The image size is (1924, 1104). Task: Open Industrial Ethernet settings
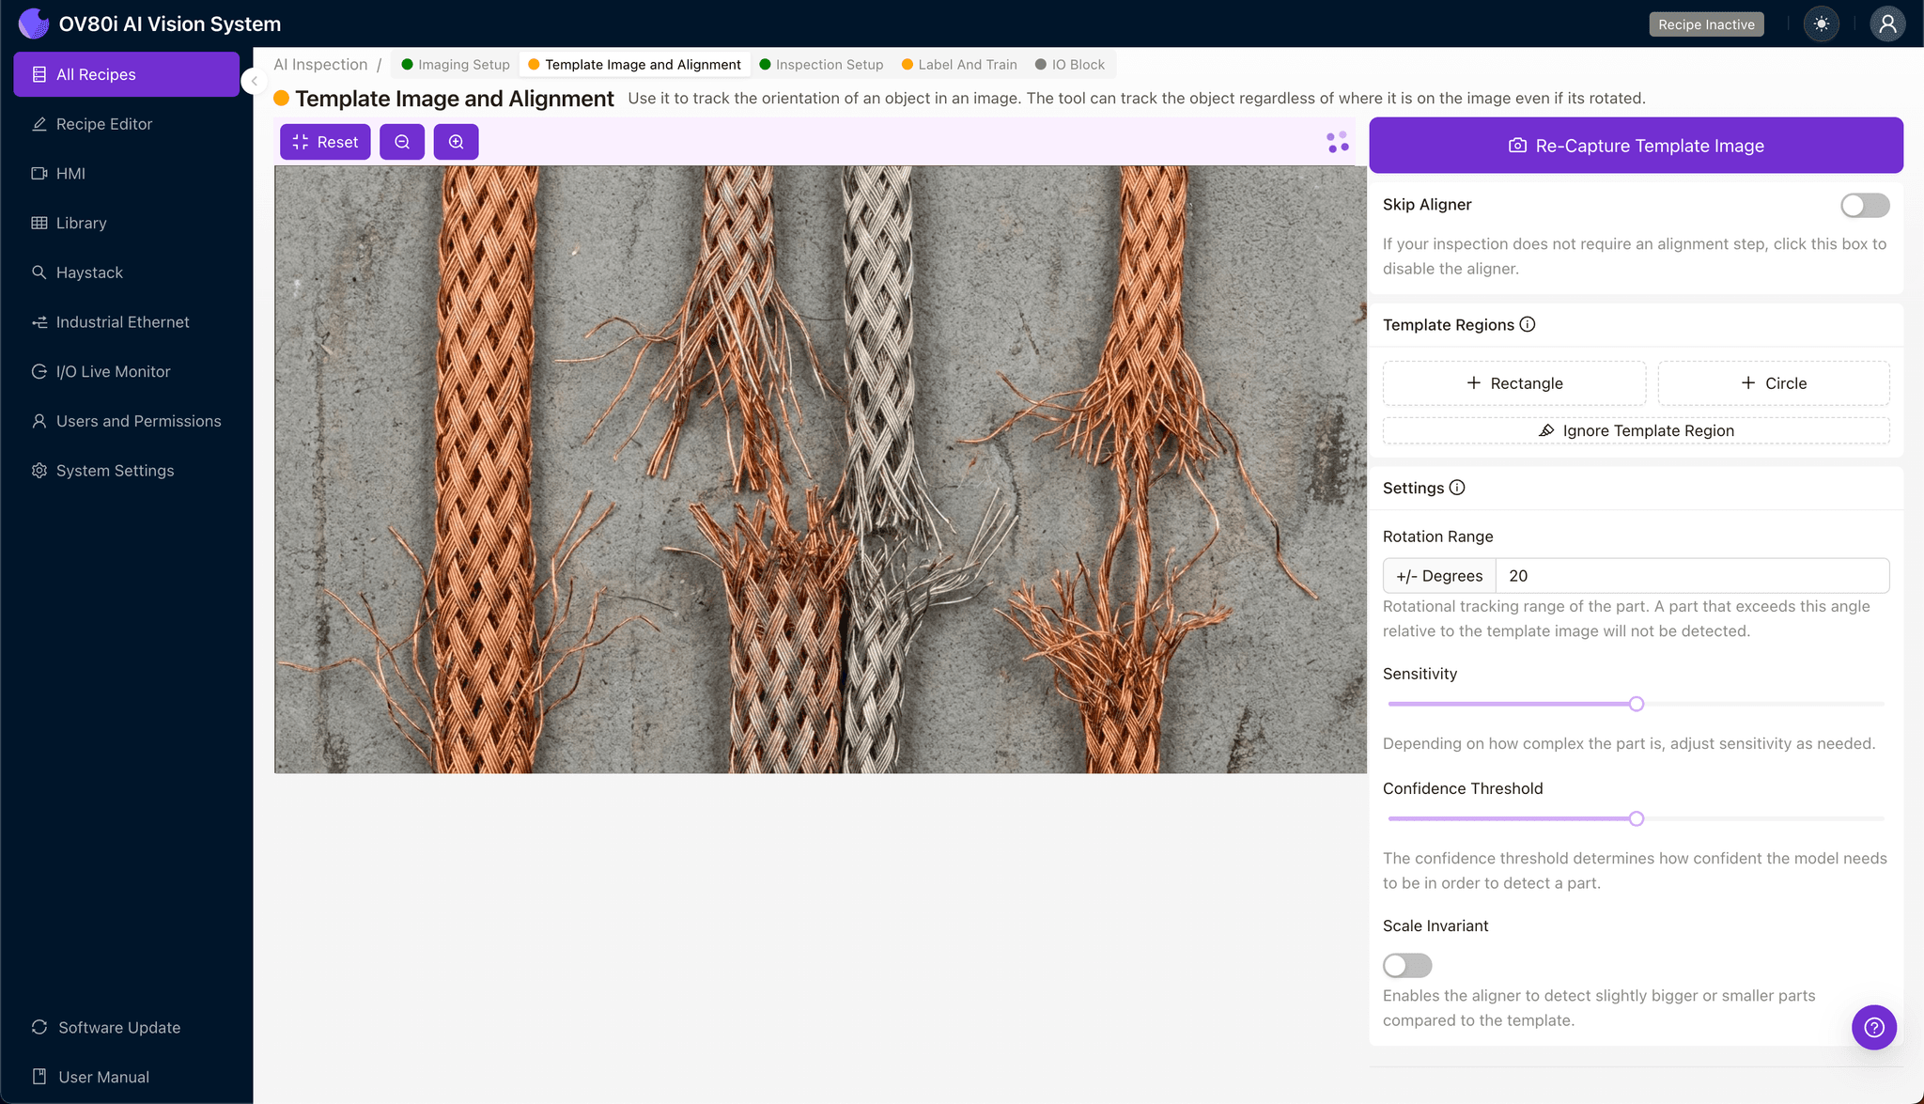point(127,322)
